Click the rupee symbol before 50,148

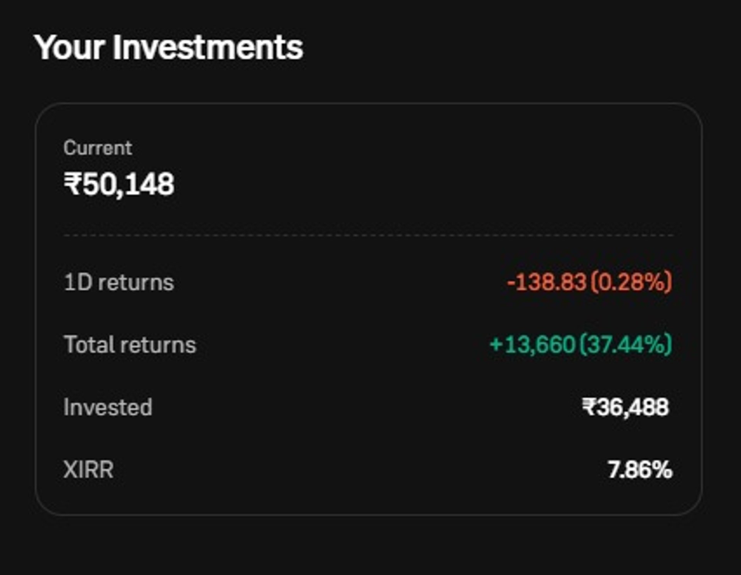(x=73, y=184)
